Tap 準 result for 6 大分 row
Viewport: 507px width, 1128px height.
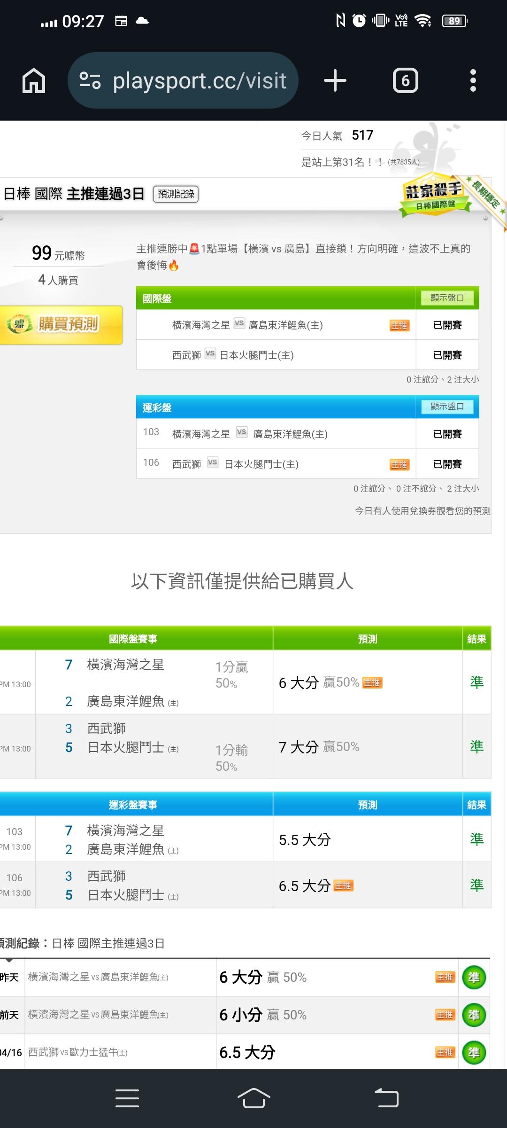(477, 682)
